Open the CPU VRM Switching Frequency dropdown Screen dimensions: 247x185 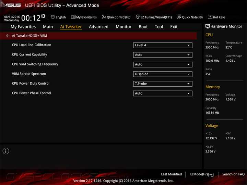point(163,64)
